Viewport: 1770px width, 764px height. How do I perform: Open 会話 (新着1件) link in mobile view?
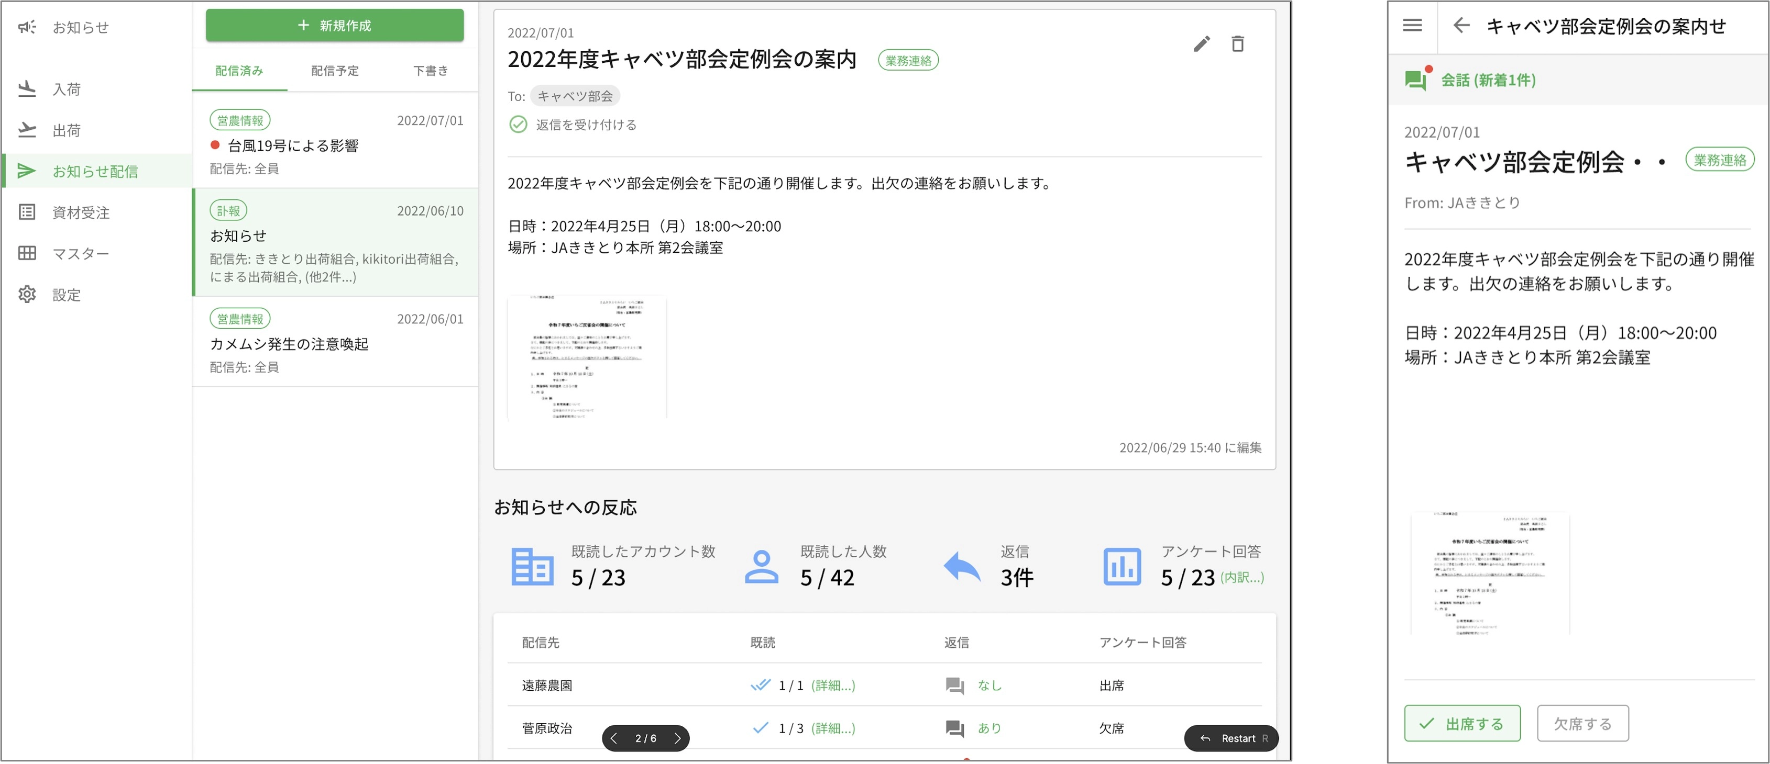(x=1488, y=80)
